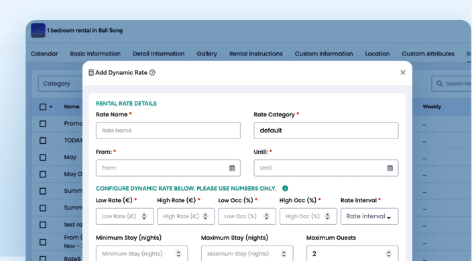Tick the checkbox for the test ra row
472x261 pixels.
[43, 225]
